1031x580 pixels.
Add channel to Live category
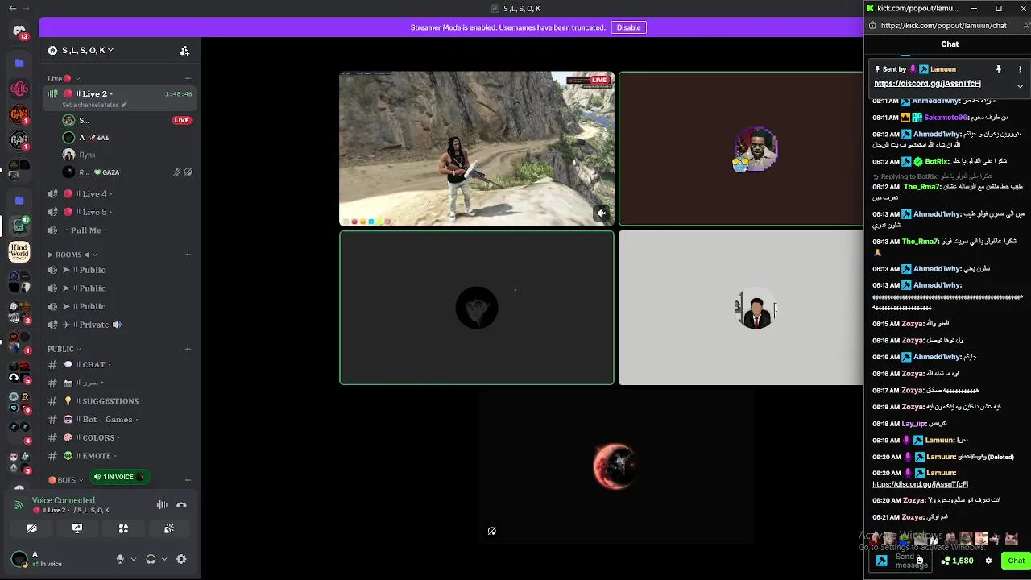point(188,78)
